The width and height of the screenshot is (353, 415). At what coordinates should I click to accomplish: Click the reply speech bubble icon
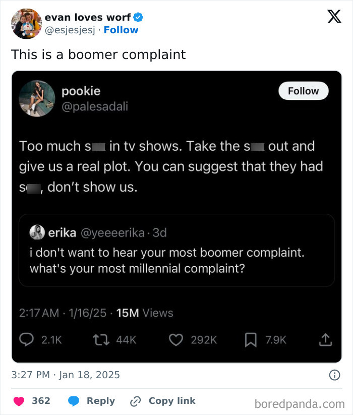[28, 340]
